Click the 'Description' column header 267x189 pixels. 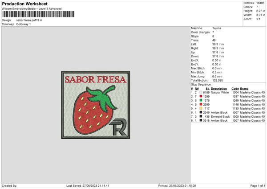[219, 89]
